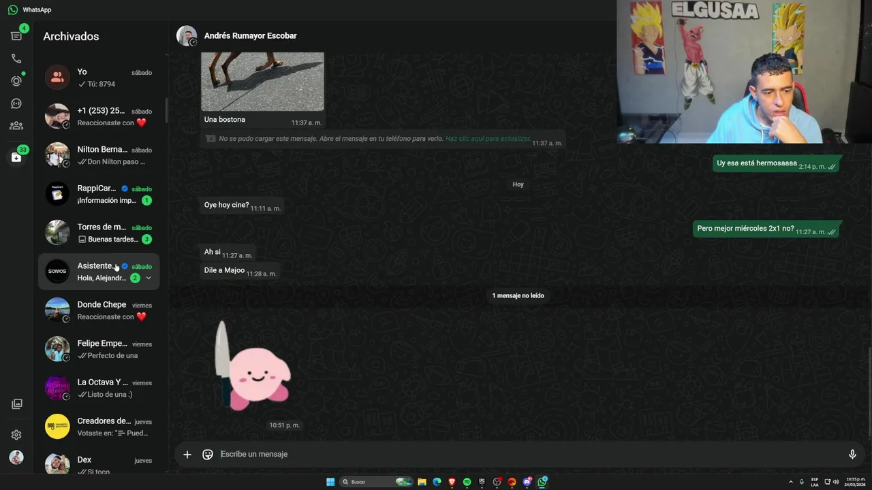872x490 pixels.
Task: Open your profile picture in the sidebar
Action: (x=16, y=457)
